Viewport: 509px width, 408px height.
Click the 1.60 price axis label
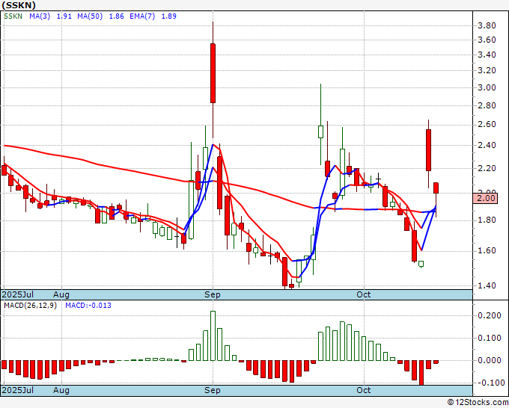click(x=487, y=250)
